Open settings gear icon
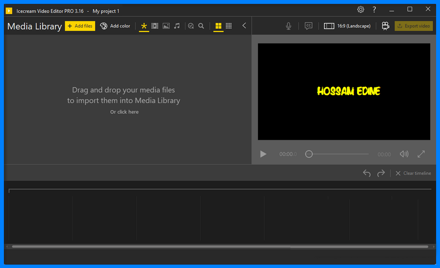The width and height of the screenshot is (440, 268). tap(360, 10)
